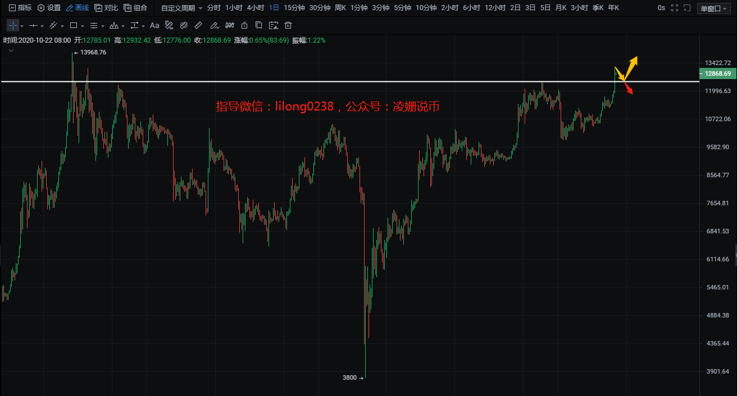Select the ruler measurement tool
This screenshot has height=396, width=737.
tap(198, 26)
